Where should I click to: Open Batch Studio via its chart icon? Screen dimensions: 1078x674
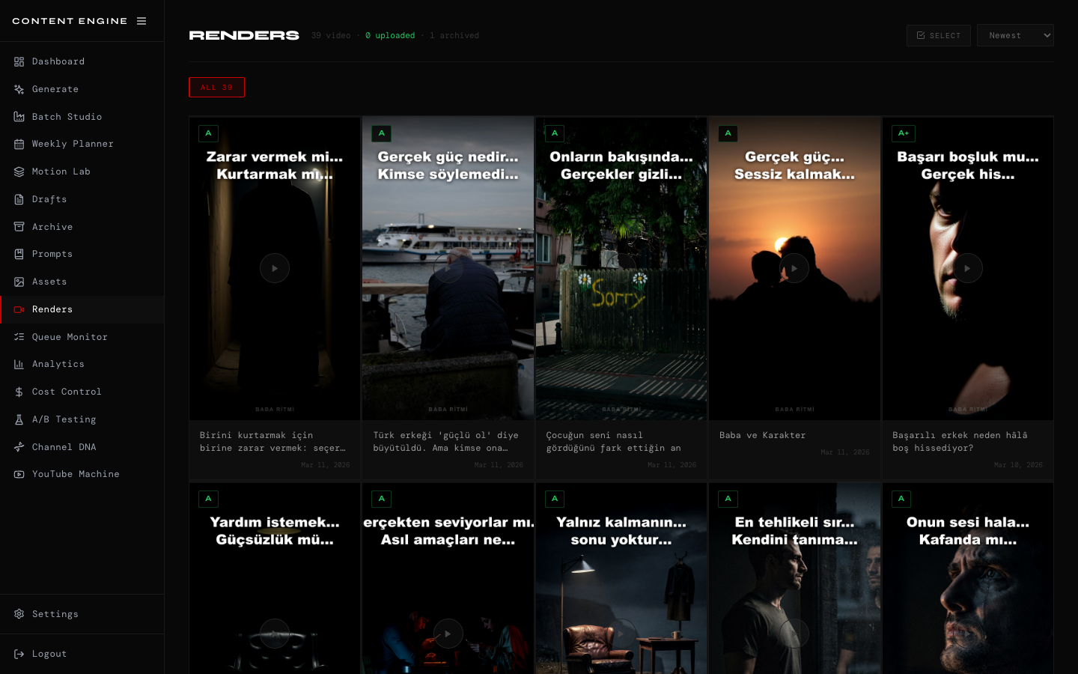(x=19, y=117)
